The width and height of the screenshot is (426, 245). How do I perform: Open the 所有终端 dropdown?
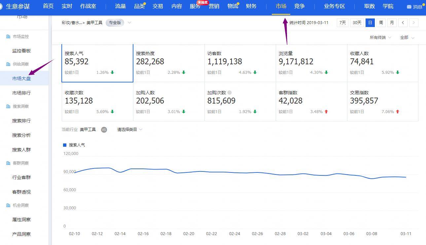coord(380,38)
